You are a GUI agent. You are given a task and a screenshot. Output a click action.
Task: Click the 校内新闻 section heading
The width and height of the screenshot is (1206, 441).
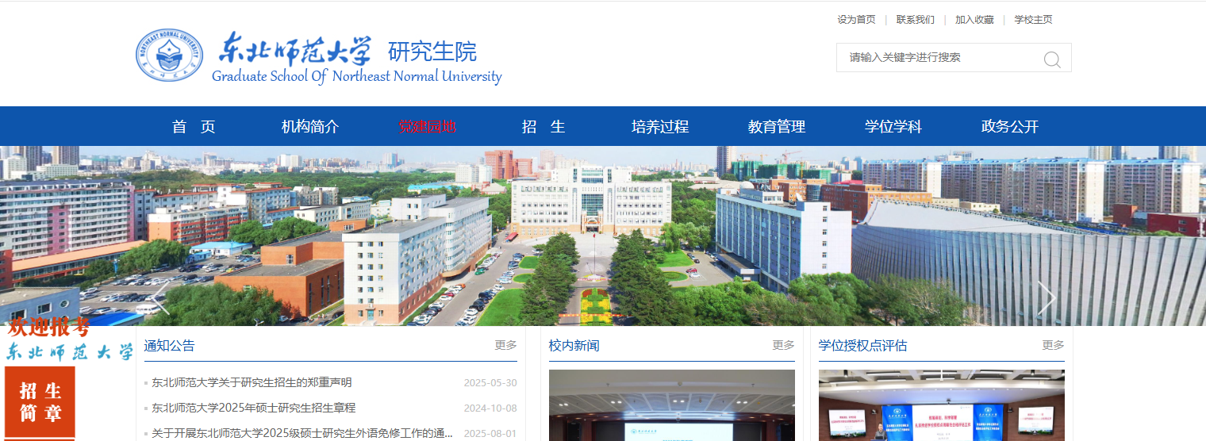(574, 345)
